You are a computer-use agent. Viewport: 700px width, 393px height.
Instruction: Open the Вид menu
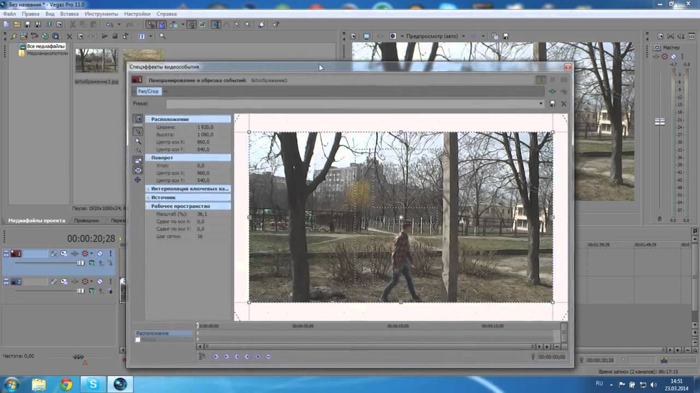coord(50,14)
